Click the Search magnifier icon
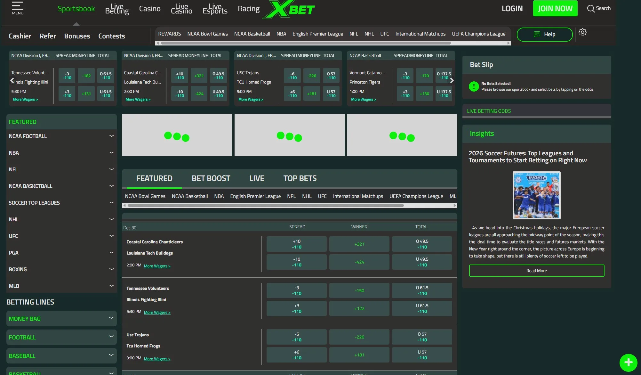The height and width of the screenshot is (375, 641). 591,8
